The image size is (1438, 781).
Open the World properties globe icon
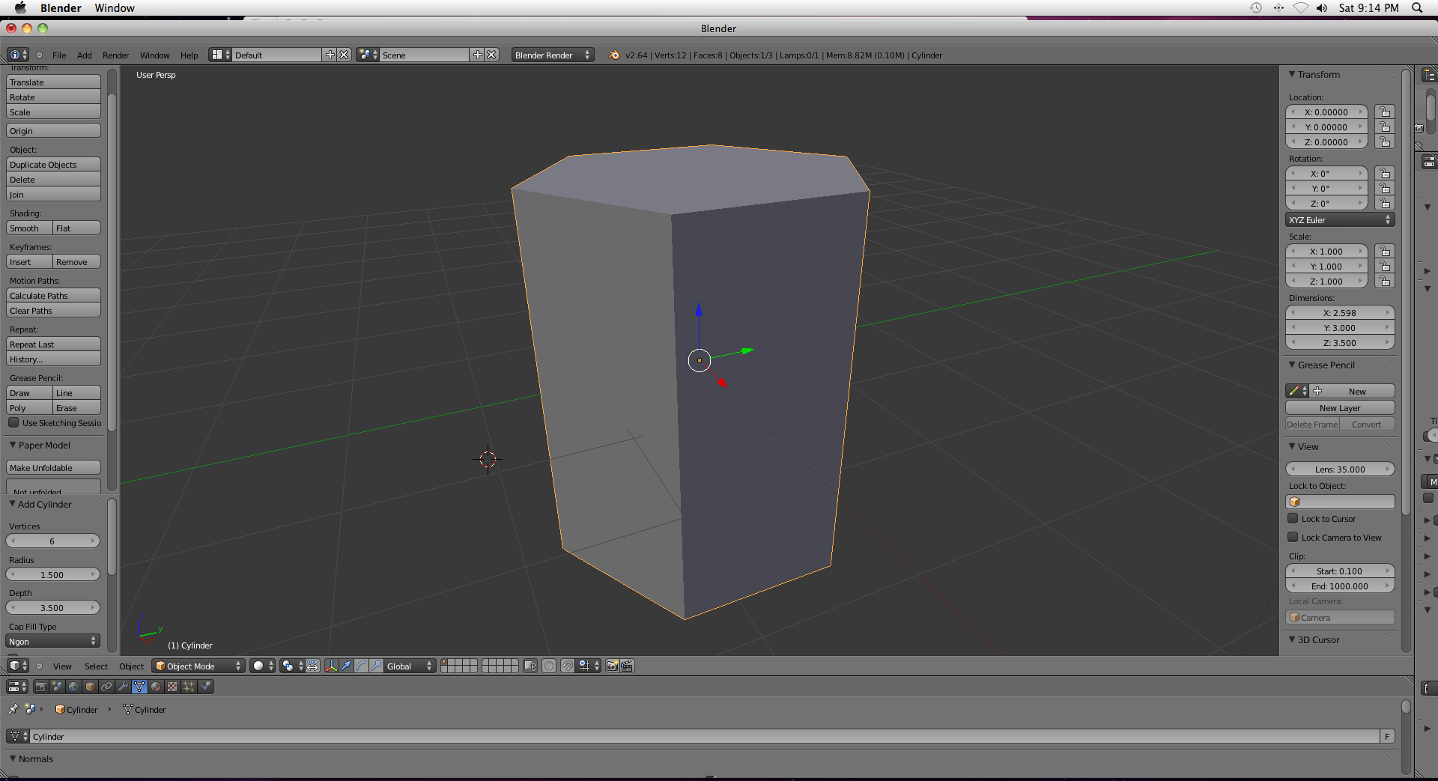point(74,687)
